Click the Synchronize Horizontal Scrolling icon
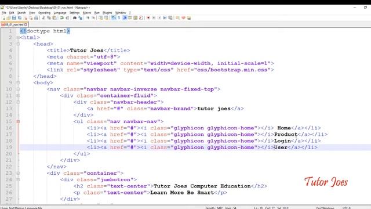371x209 pixels. point(106,18)
